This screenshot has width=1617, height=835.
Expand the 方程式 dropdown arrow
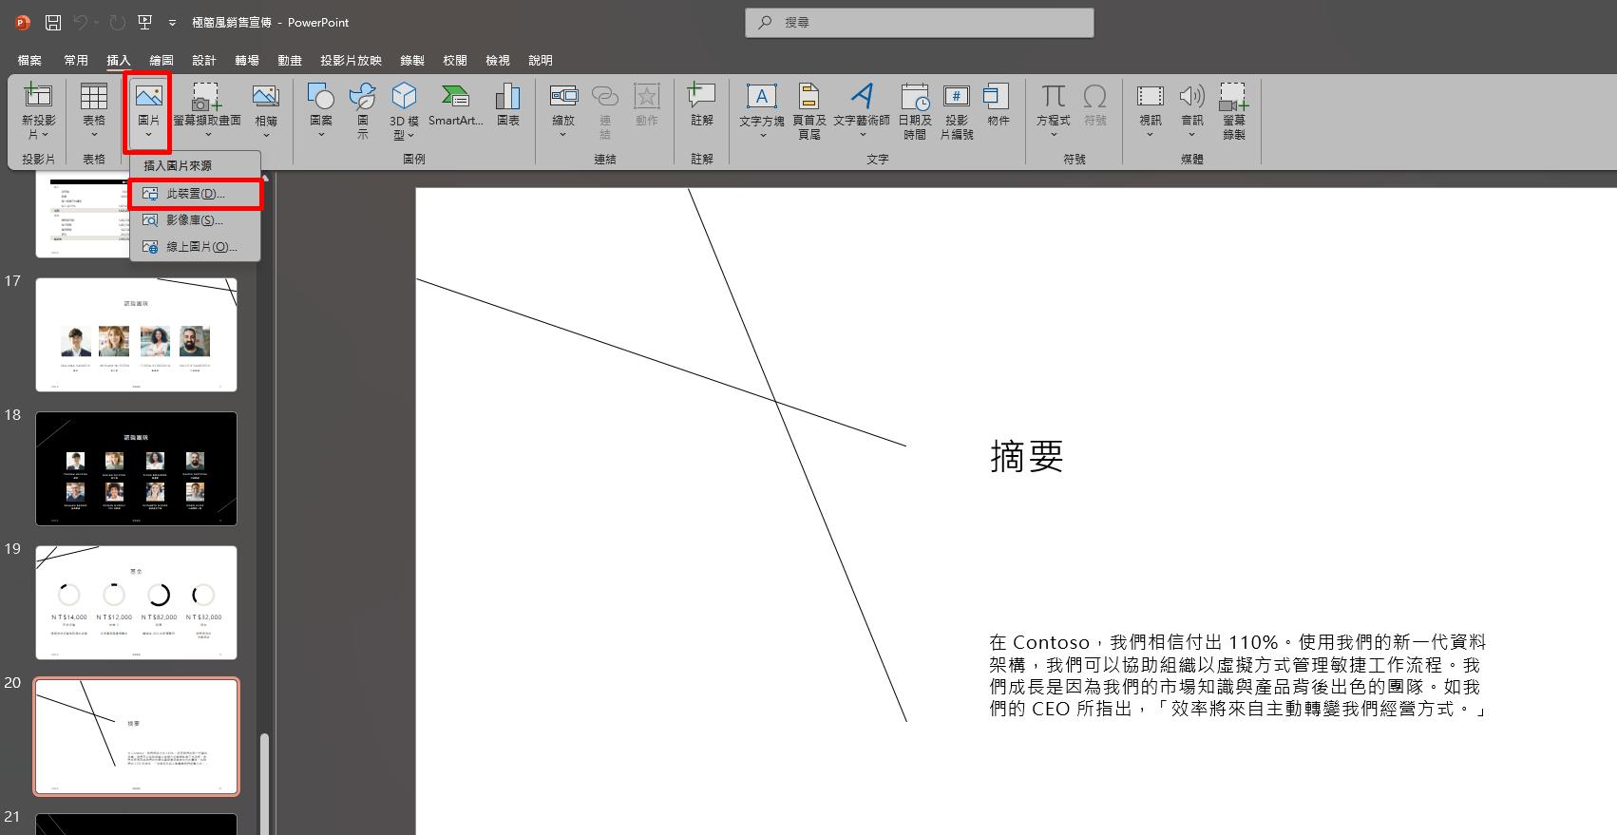click(x=1053, y=135)
